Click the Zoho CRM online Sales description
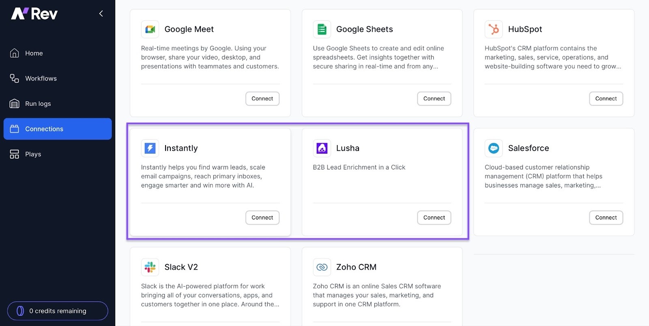This screenshot has width=649, height=326. coord(377,295)
